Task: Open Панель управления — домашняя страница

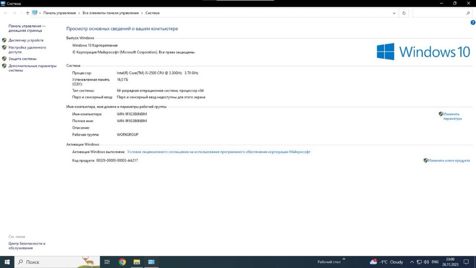Action: click(x=27, y=28)
